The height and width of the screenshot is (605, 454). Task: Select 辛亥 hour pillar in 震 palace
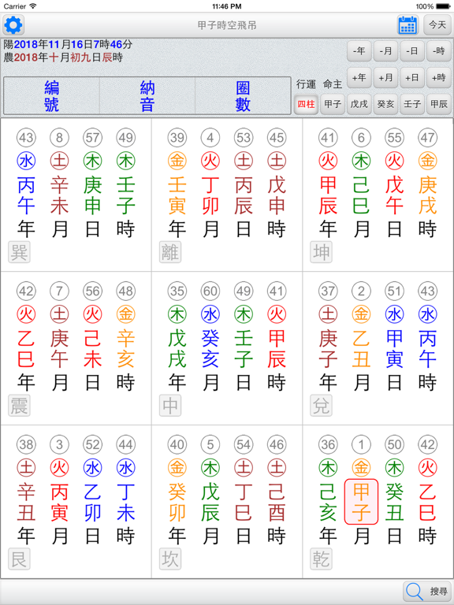126,350
